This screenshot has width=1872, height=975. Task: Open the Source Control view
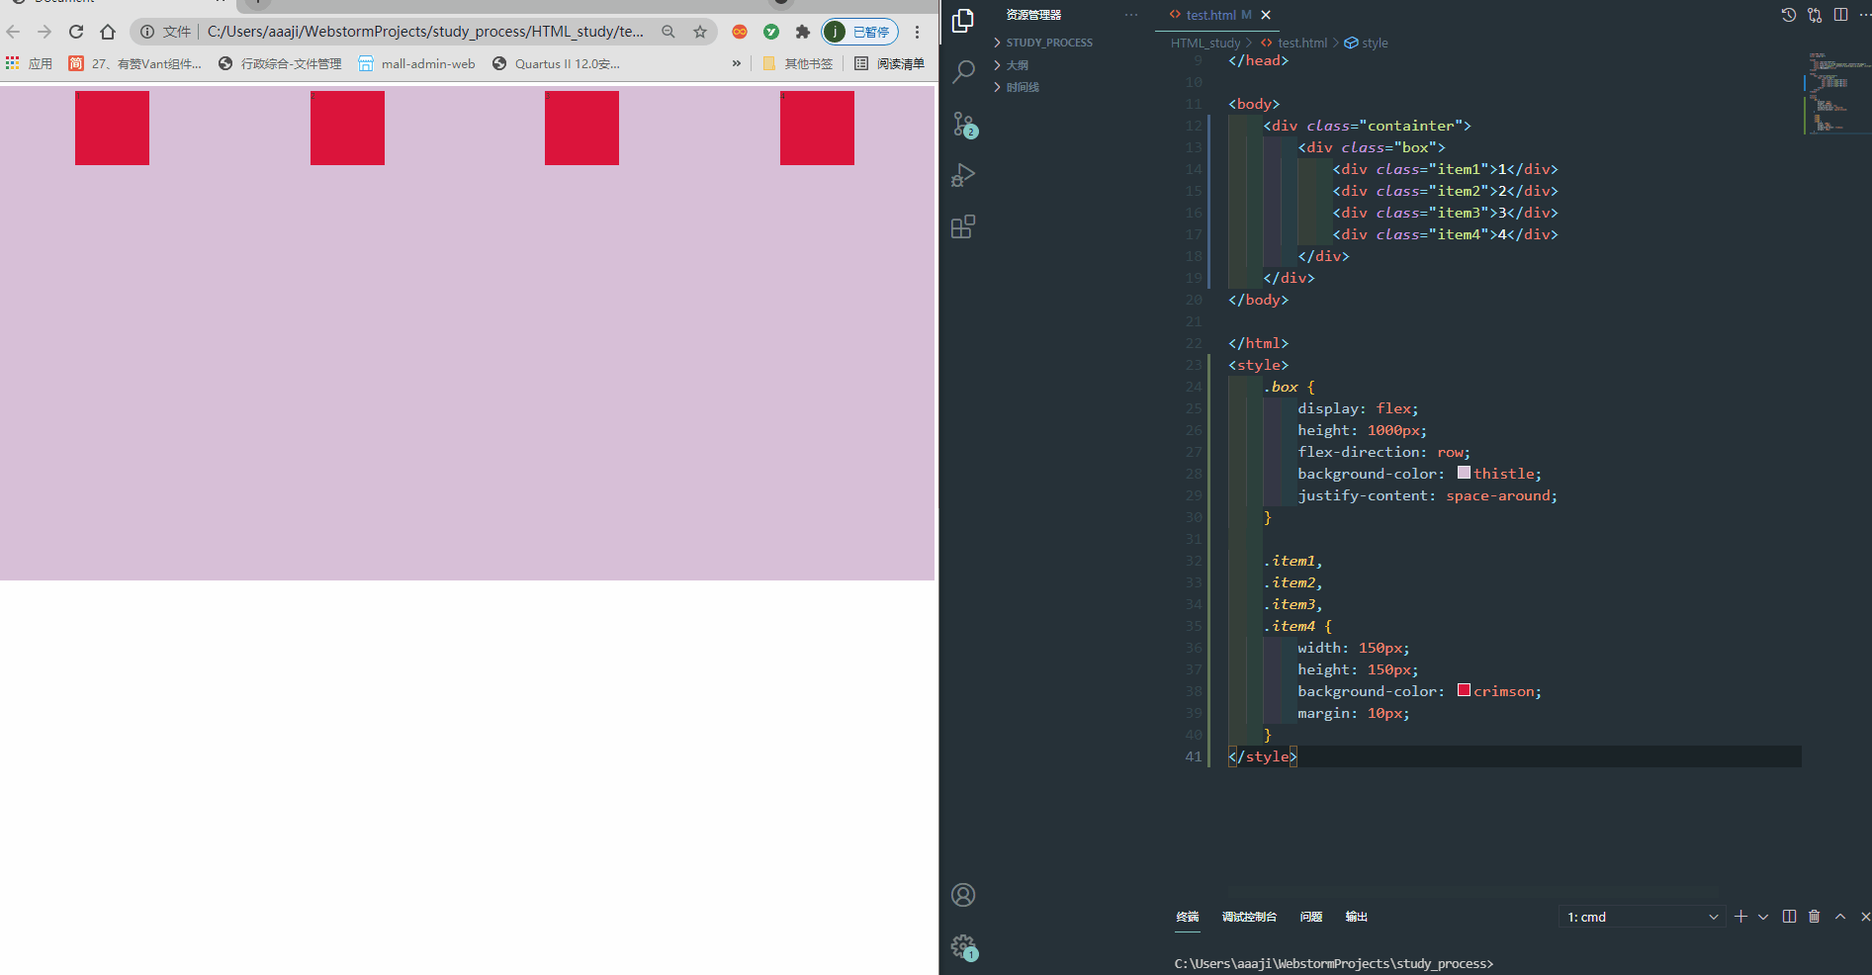pyautogui.click(x=964, y=124)
